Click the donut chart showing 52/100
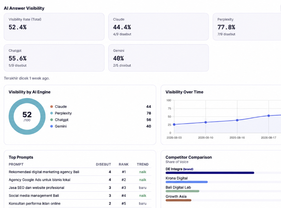The height and width of the screenshot is (208, 281). tap(27, 116)
